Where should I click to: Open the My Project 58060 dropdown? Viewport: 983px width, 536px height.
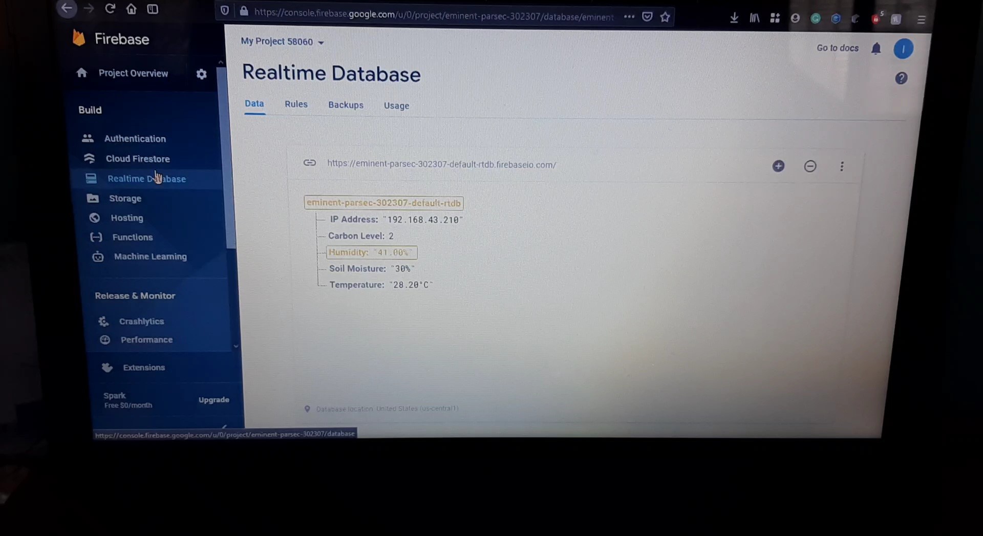[282, 41]
